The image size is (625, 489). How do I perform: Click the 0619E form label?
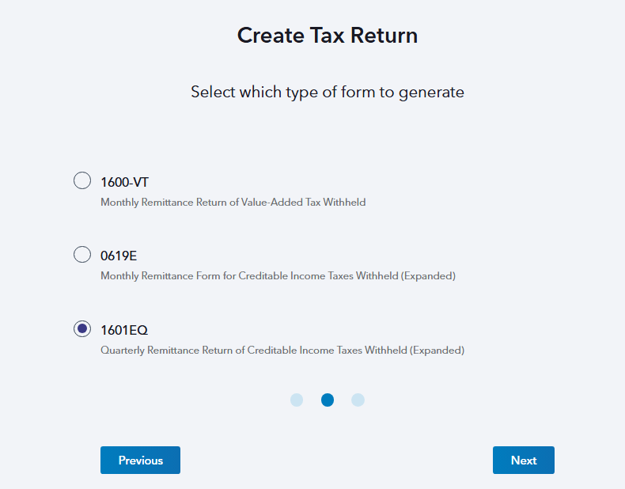point(119,256)
